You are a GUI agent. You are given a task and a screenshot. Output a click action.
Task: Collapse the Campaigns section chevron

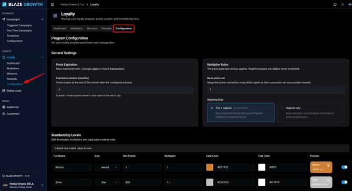(42, 19)
